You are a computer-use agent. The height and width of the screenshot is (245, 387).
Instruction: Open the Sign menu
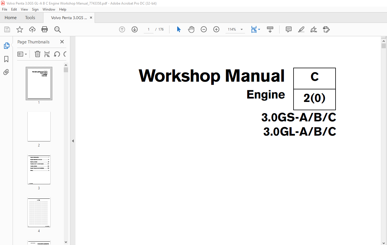[35, 9]
